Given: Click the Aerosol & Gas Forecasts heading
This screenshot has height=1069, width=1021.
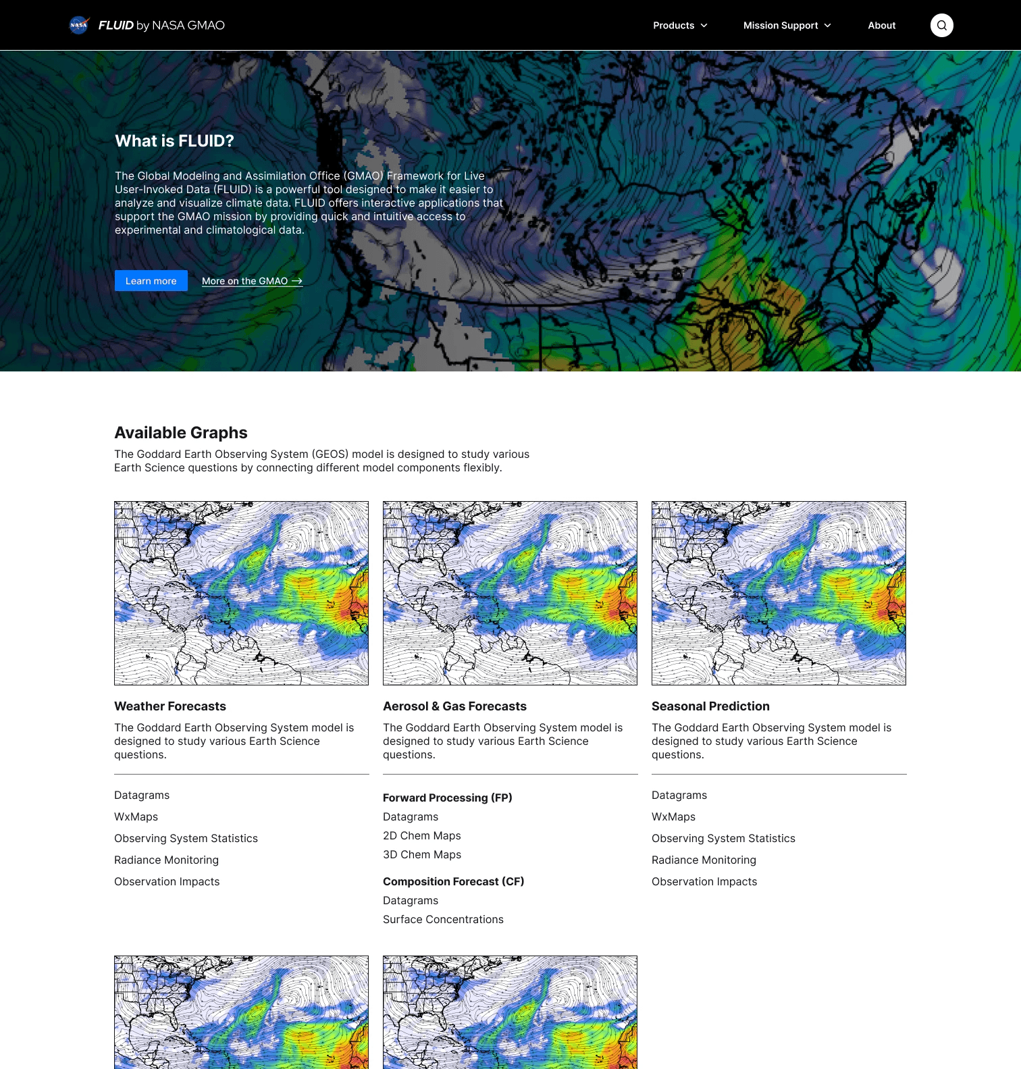Looking at the screenshot, I should 454,706.
